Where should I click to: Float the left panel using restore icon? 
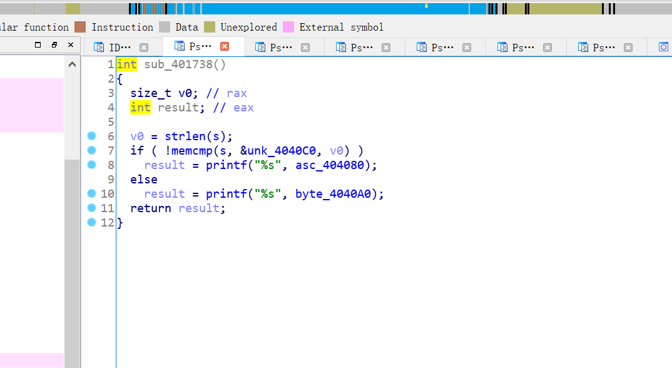coord(38,44)
